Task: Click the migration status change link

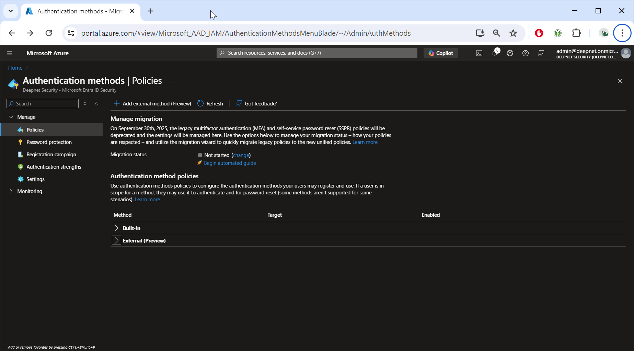Action: [x=241, y=155]
